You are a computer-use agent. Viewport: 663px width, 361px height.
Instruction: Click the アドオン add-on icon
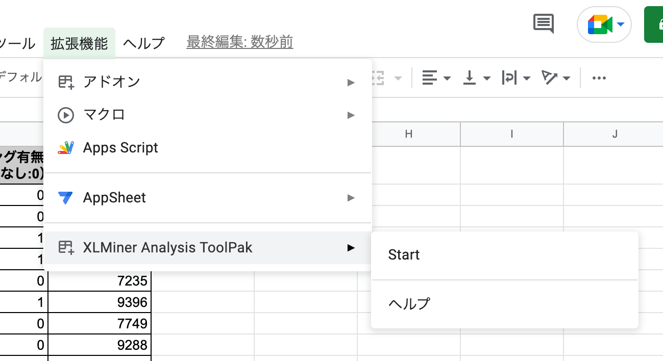(x=66, y=82)
